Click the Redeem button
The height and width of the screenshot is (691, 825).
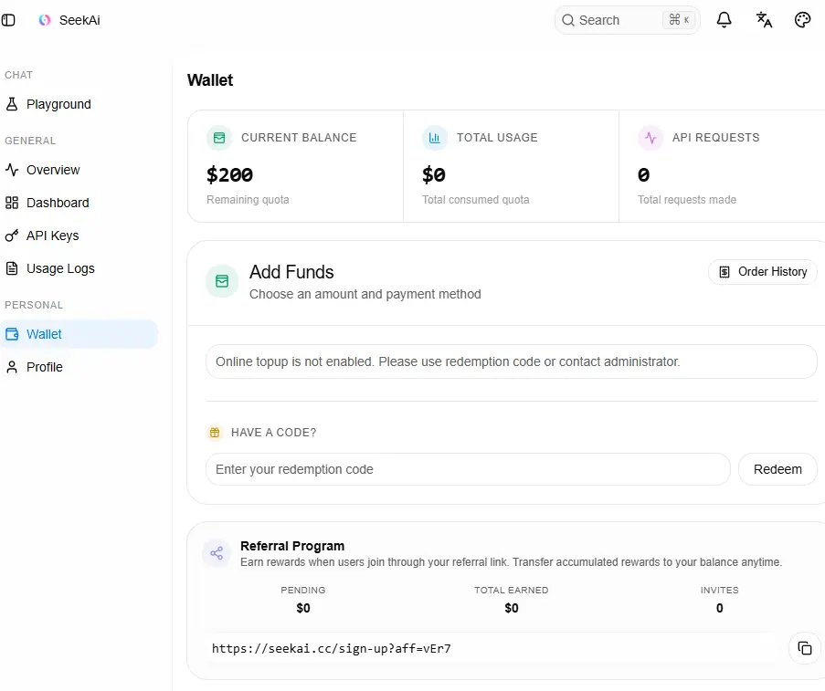pyautogui.click(x=777, y=469)
